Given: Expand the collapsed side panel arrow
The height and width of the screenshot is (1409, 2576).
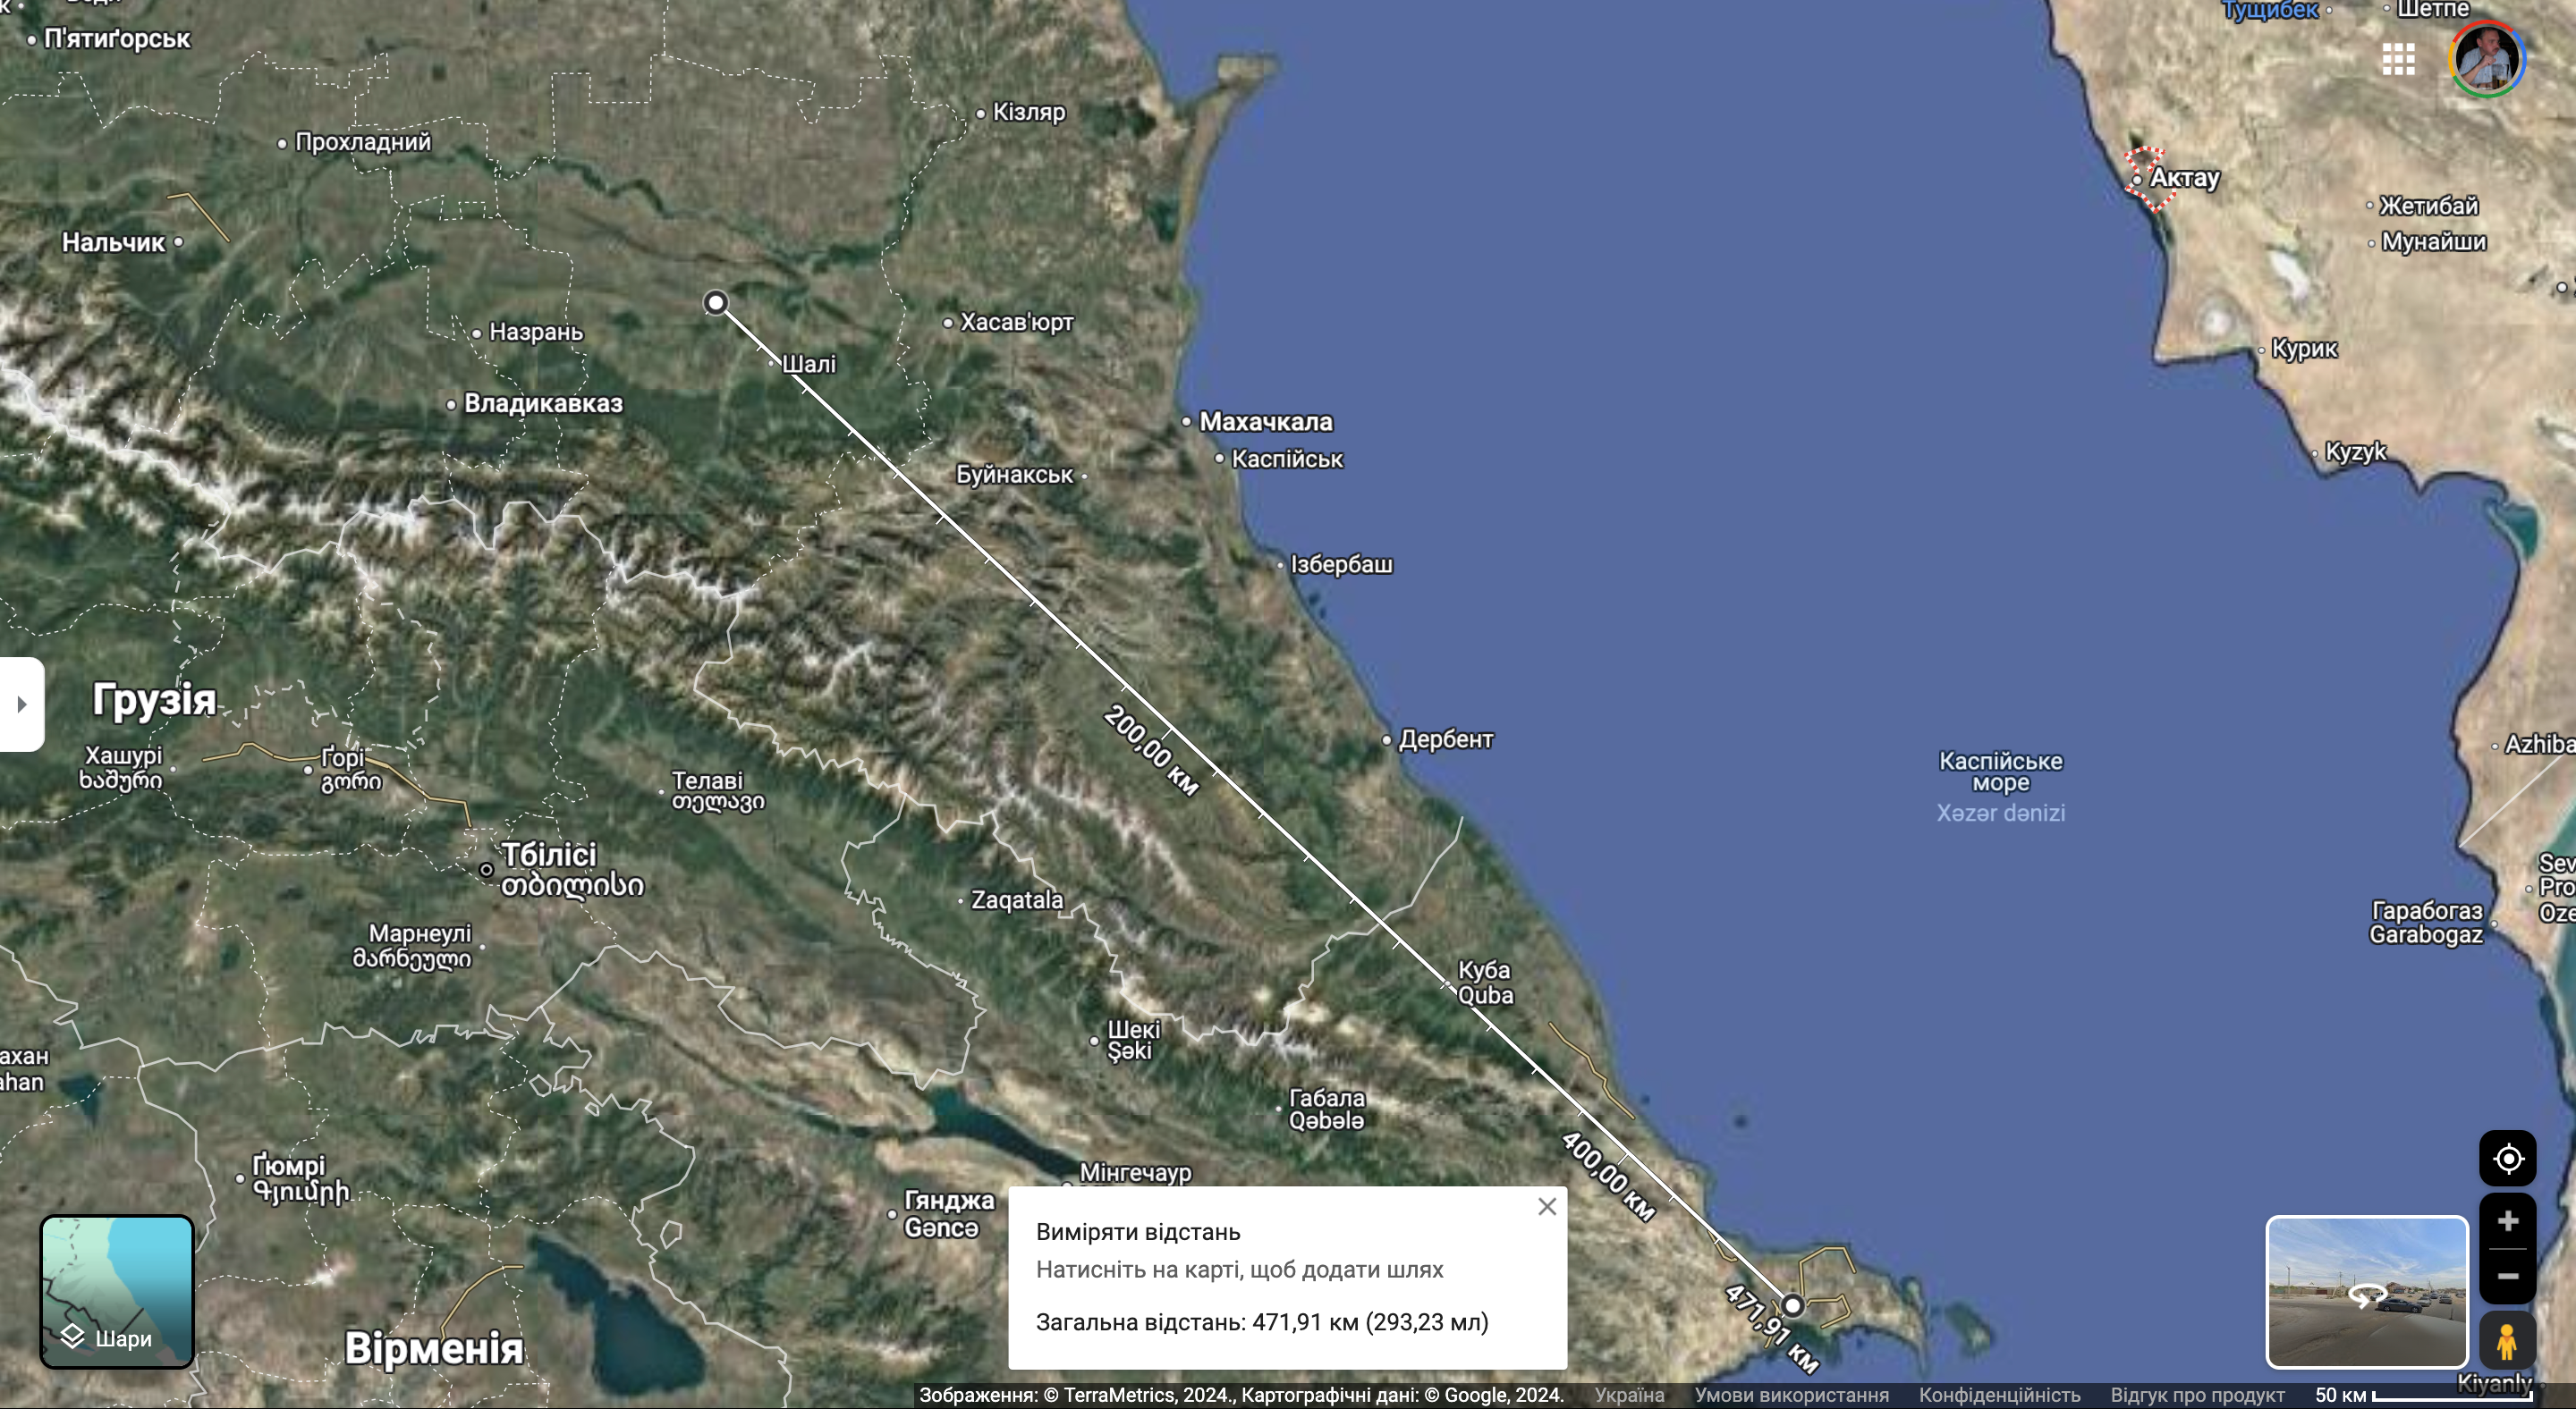Looking at the screenshot, I should click(x=21, y=704).
